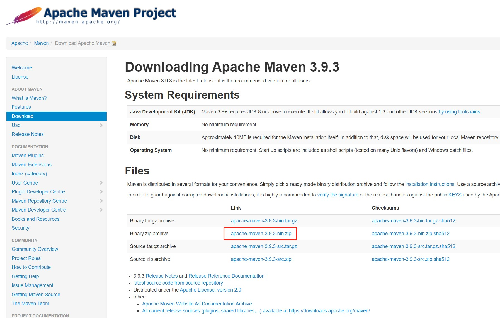
Task: Expand the User Centre section
Action: point(101,183)
